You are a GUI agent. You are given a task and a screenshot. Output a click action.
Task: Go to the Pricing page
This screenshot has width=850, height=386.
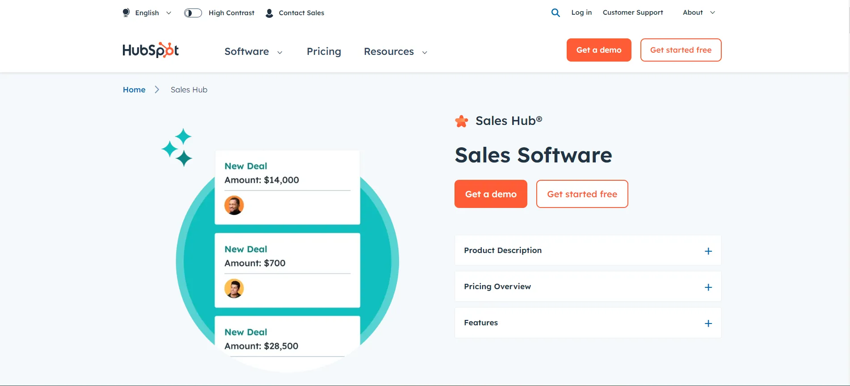pyautogui.click(x=324, y=52)
